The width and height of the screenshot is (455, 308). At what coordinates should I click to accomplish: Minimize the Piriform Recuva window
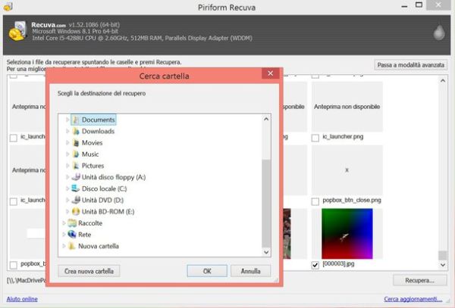point(404,6)
